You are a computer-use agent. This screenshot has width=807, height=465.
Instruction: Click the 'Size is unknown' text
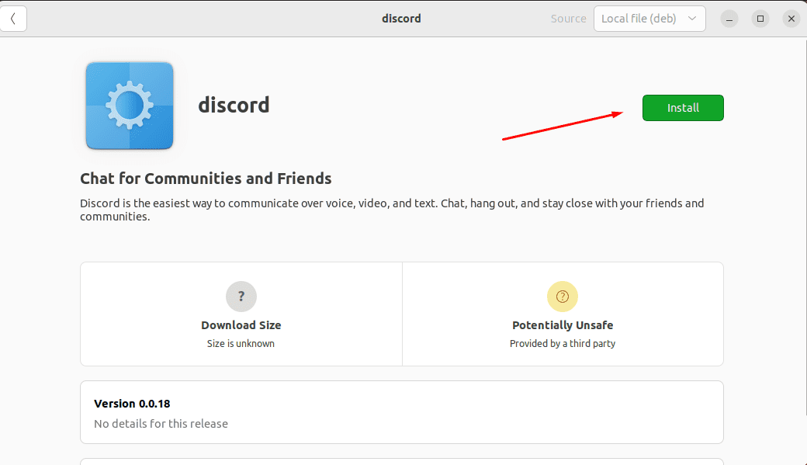[241, 343]
